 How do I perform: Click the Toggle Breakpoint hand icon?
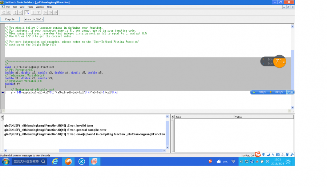4,12
